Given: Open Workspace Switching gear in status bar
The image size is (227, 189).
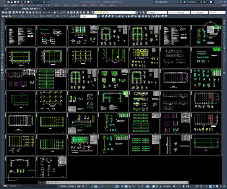Looking at the screenshot, I should point(174,186).
